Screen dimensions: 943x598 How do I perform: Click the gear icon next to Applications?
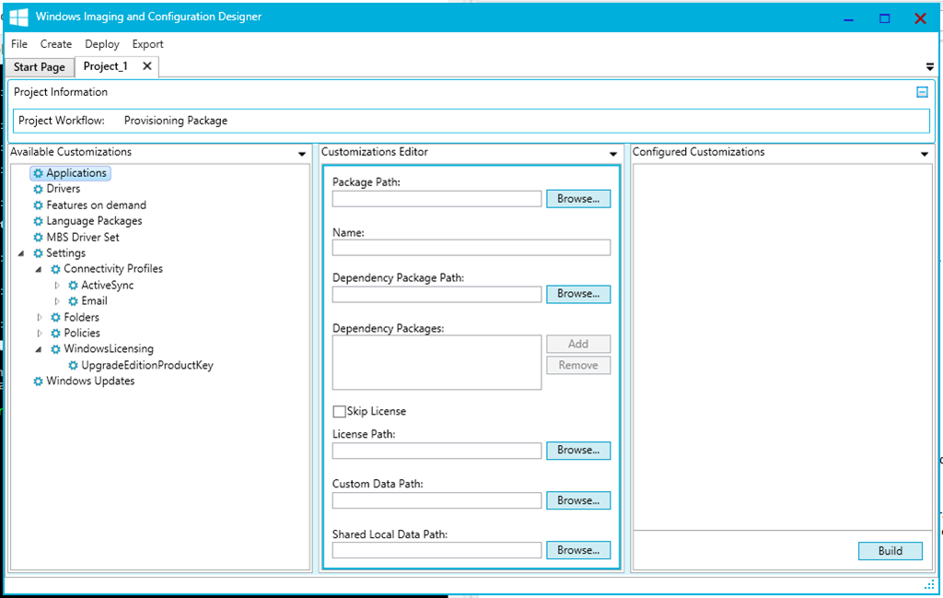(38, 173)
